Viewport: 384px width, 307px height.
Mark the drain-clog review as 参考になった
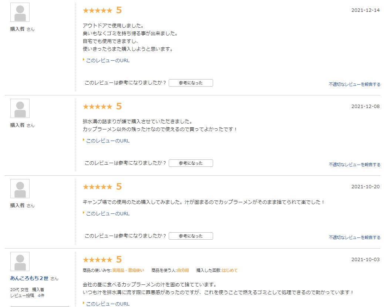pyautogui.click(x=191, y=163)
